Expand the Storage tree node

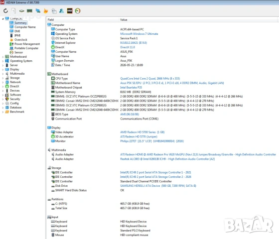2,78
